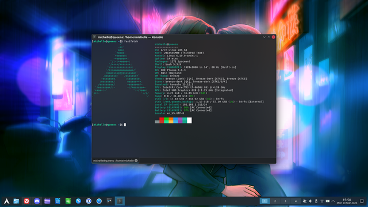Open the dark system monitor taskbar icon
This screenshot has width=368, height=207.
(x=109, y=201)
